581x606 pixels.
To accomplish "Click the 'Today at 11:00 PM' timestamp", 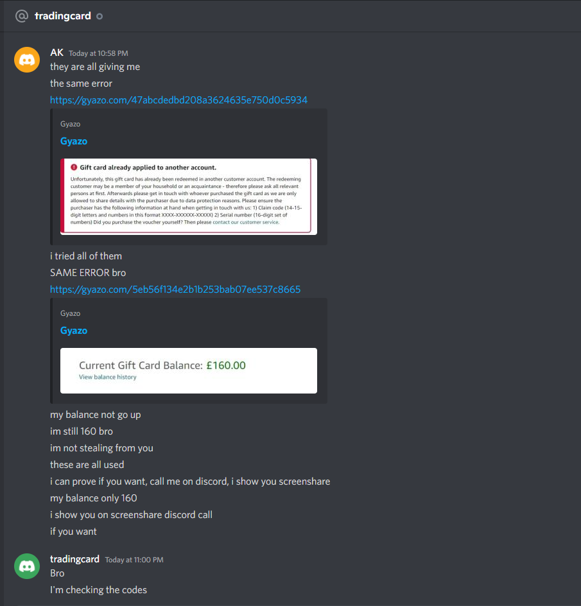I will [x=134, y=560].
